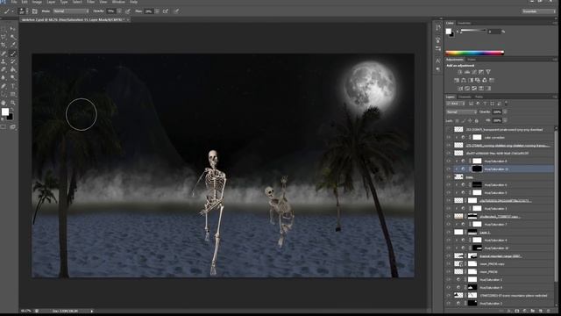Select the Rectangle shape tool
Screen dimensions: 561x316
(x=13, y=94)
